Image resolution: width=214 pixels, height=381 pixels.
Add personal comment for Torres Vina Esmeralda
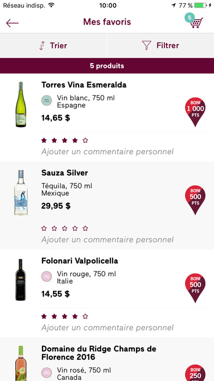coord(108,152)
